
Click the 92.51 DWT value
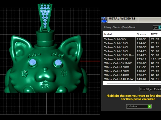(x=155, y=79)
